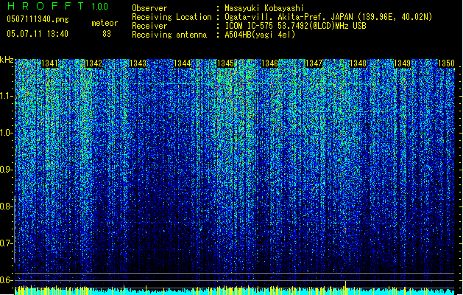Click the 1341 time marker

point(49,63)
